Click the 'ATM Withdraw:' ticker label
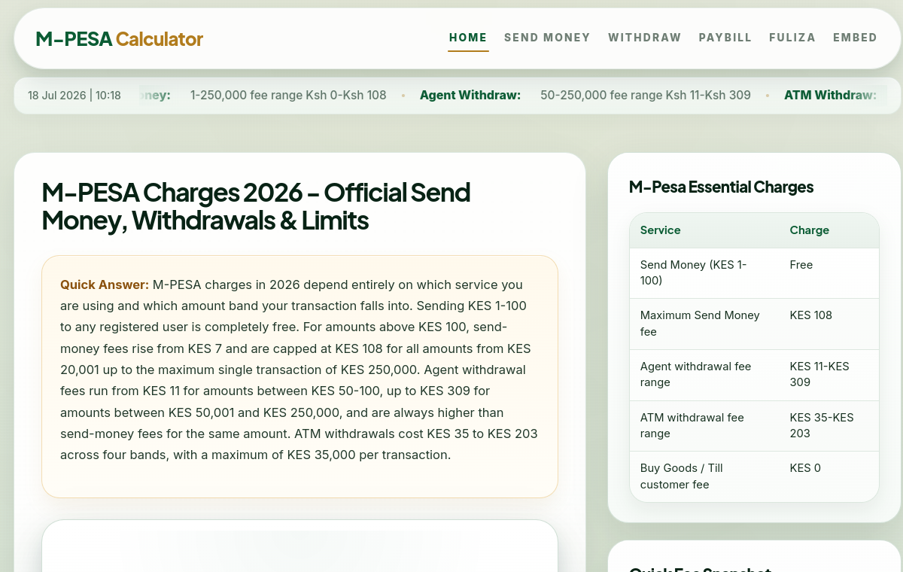 coord(830,96)
